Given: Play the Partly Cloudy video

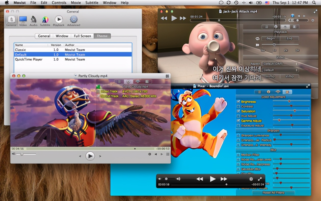Looking at the screenshot, I should (90, 156).
